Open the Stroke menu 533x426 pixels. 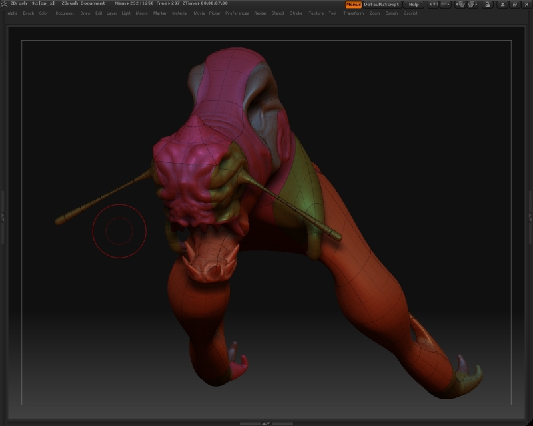click(296, 13)
